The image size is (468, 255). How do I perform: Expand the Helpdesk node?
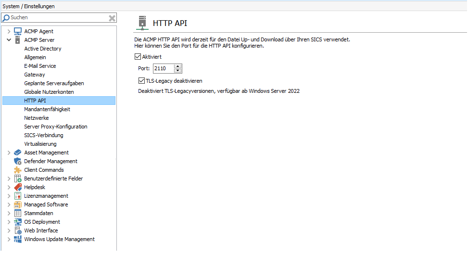[x=9, y=187]
